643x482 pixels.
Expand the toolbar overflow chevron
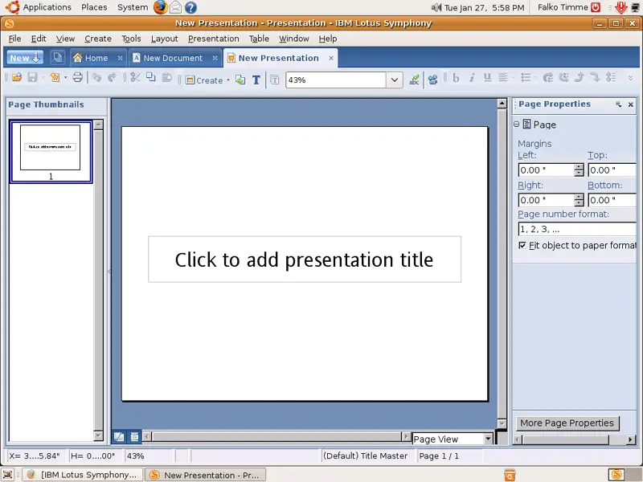click(630, 78)
